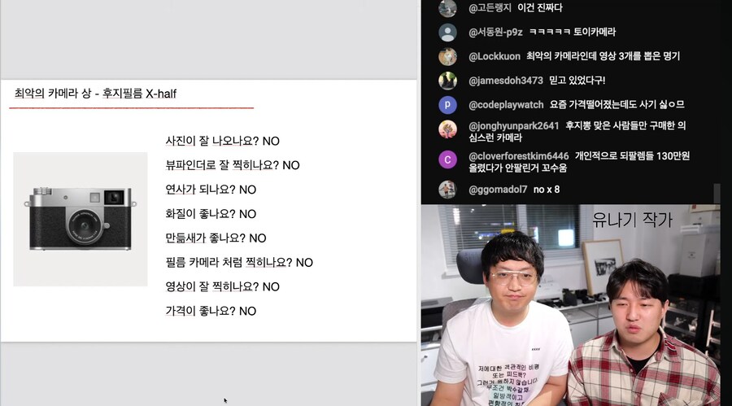Click the line 사진이 잘 나오나요? NO
This screenshot has height=406, width=732.
222,141
